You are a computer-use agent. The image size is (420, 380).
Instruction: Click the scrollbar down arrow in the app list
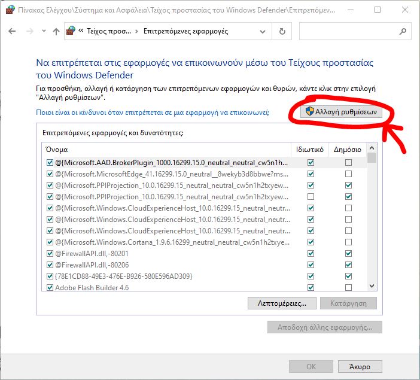(372, 286)
